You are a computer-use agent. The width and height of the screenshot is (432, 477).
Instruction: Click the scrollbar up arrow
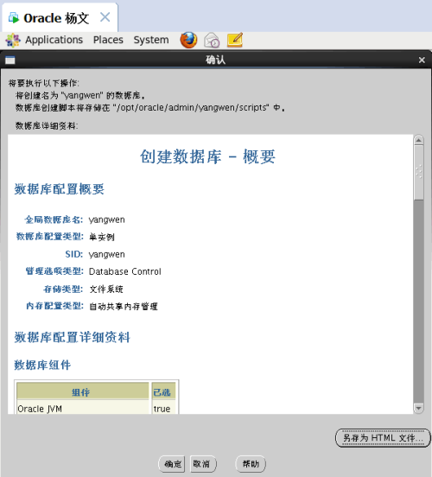(419, 140)
